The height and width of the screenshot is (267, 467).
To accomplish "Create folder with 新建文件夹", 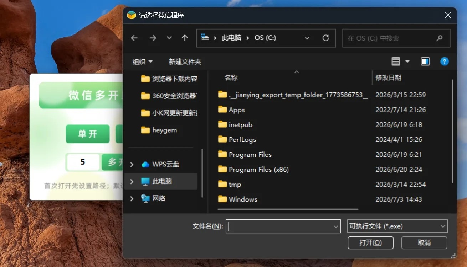I will click(x=185, y=62).
